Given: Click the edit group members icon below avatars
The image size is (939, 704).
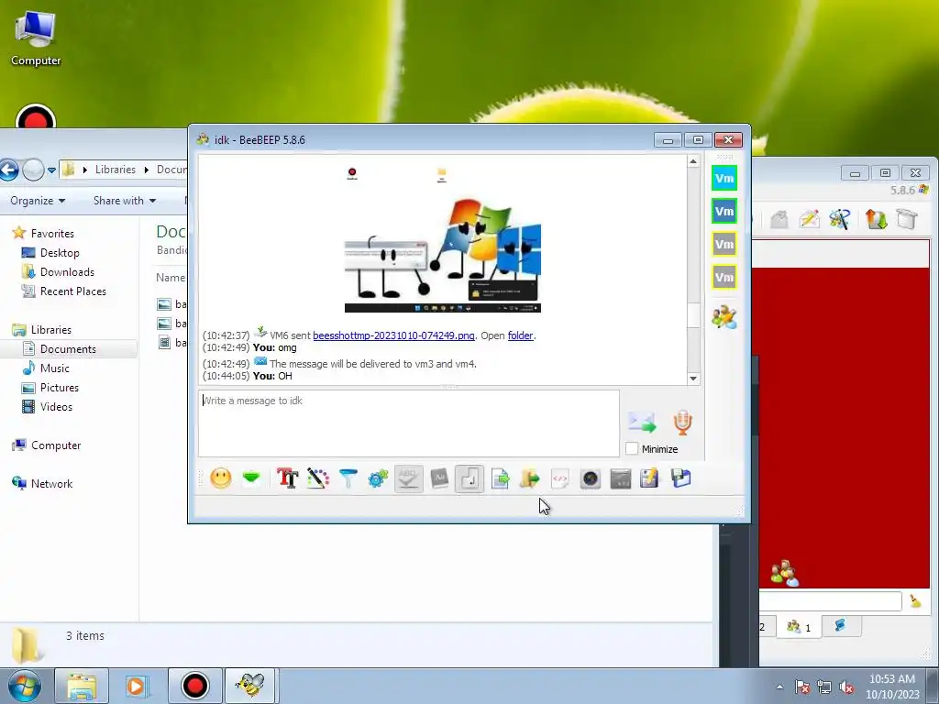Looking at the screenshot, I should pyautogui.click(x=724, y=316).
